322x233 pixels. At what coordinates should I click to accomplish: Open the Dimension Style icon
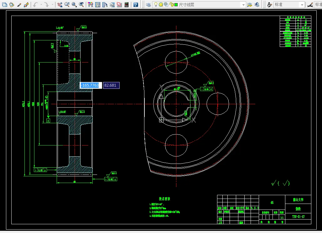coord(310,4)
